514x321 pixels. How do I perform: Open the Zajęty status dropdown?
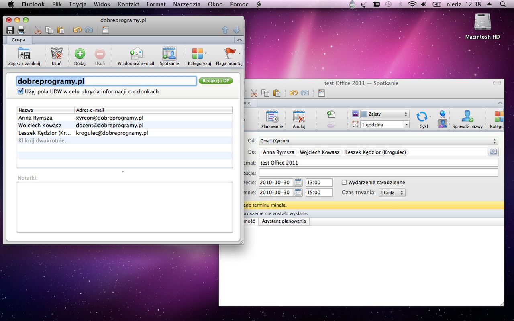(384, 114)
